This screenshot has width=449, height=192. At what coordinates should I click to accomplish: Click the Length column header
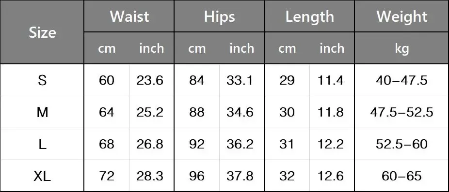coord(309,17)
